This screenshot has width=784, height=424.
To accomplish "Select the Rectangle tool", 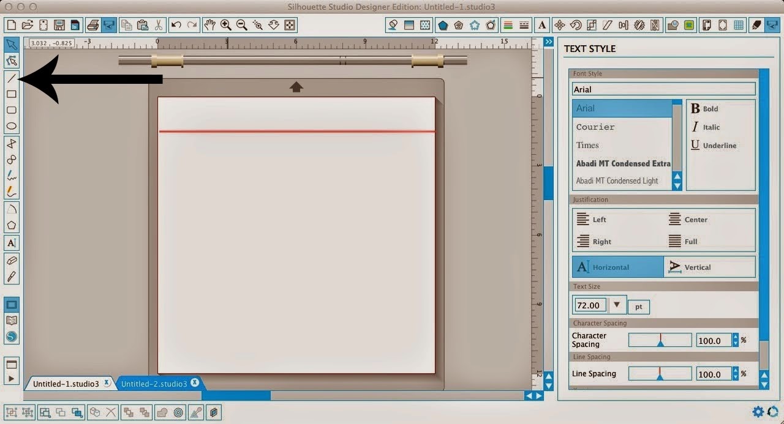I will pyautogui.click(x=11, y=95).
